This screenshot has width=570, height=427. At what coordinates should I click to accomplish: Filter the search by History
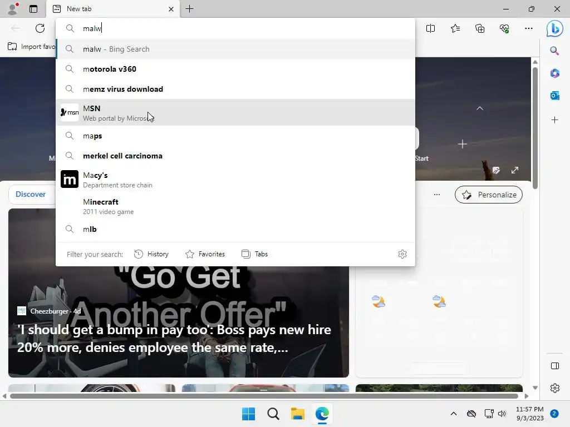click(x=151, y=254)
